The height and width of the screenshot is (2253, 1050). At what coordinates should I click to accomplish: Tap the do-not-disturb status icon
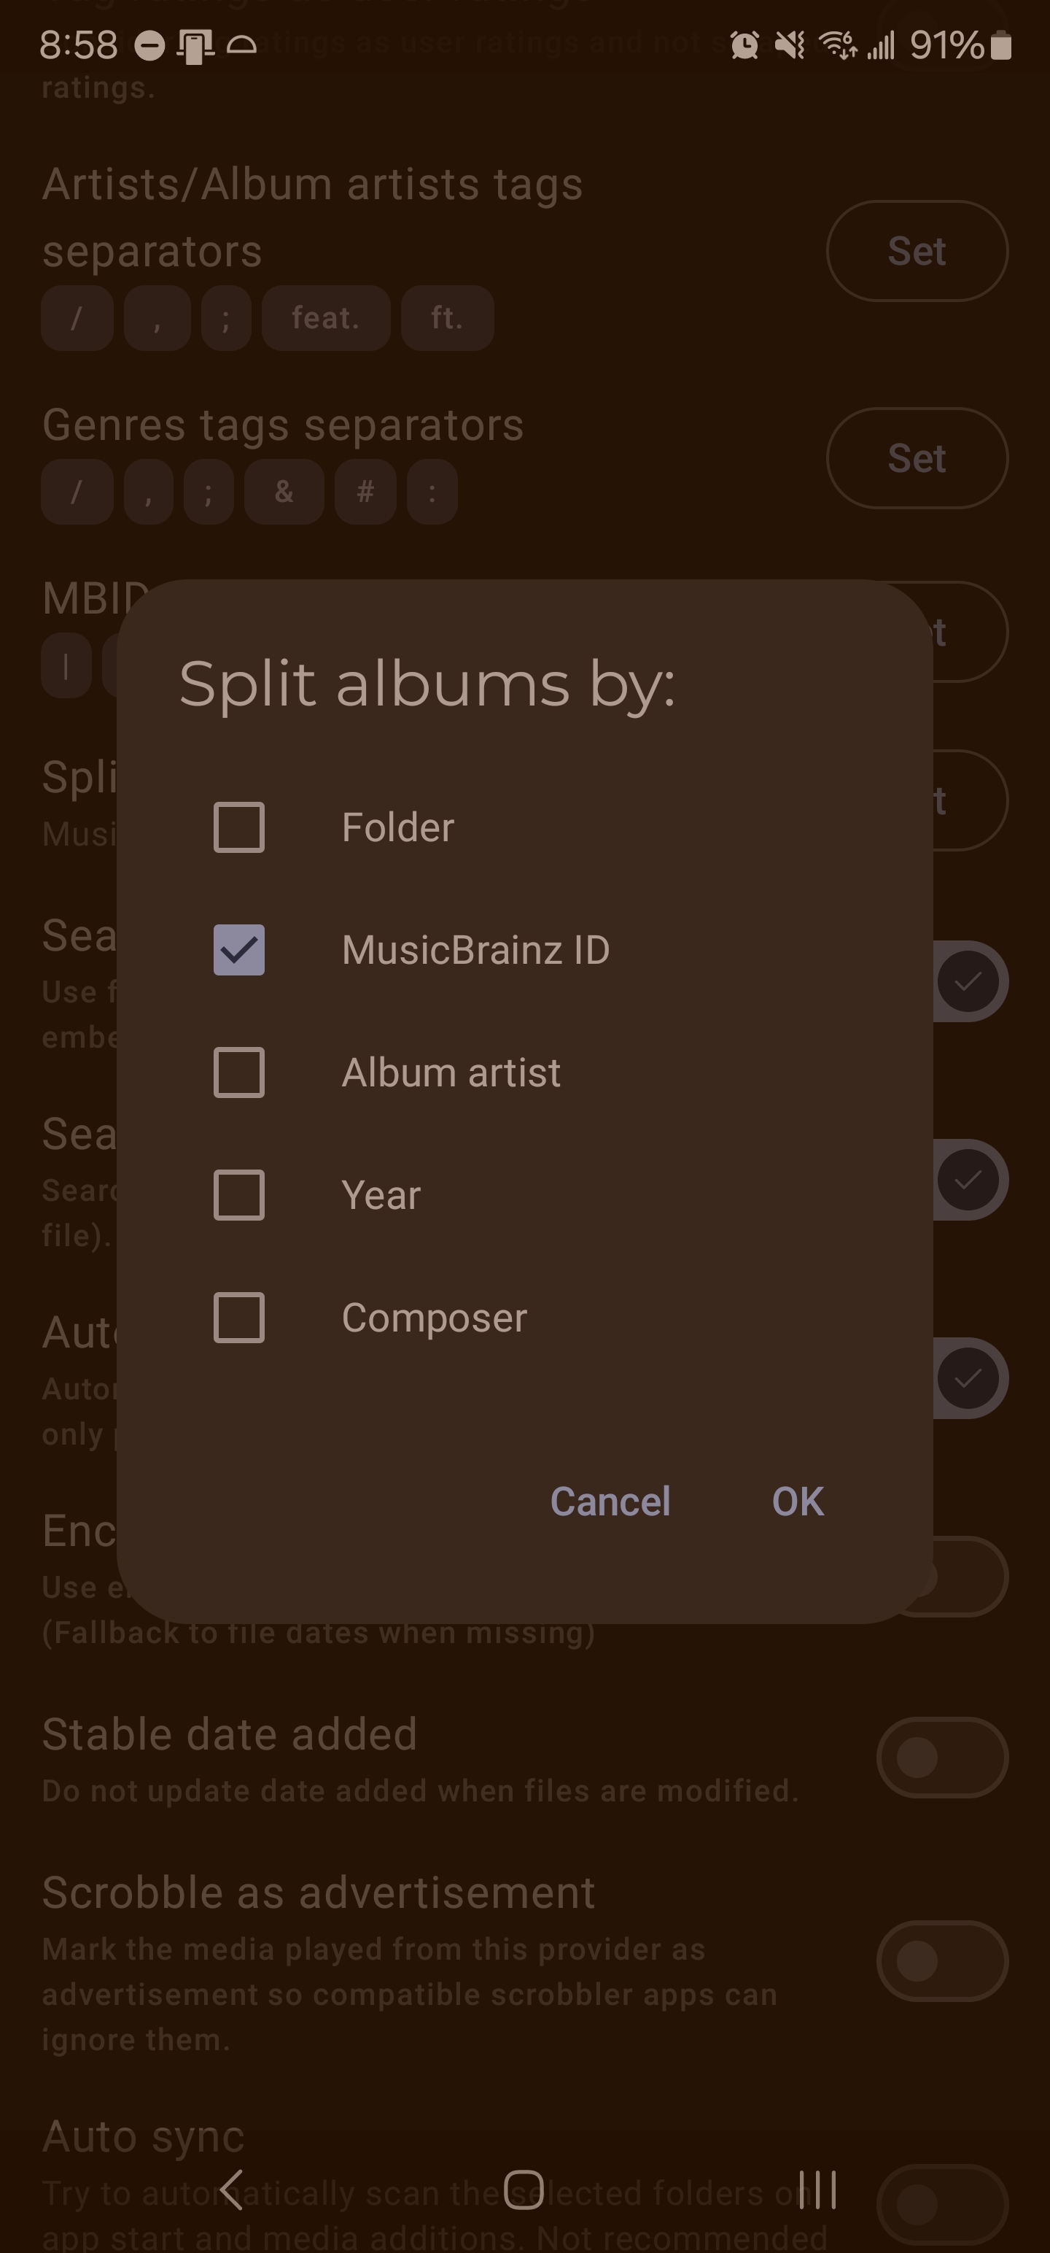point(149,45)
